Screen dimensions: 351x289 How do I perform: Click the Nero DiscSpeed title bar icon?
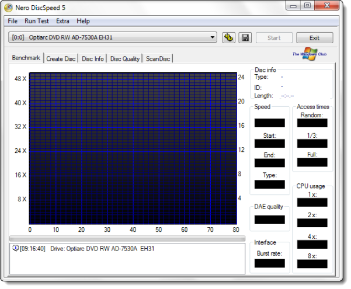pos(8,8)
